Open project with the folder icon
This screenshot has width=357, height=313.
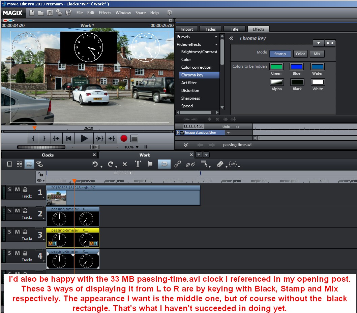click(41, 13)
